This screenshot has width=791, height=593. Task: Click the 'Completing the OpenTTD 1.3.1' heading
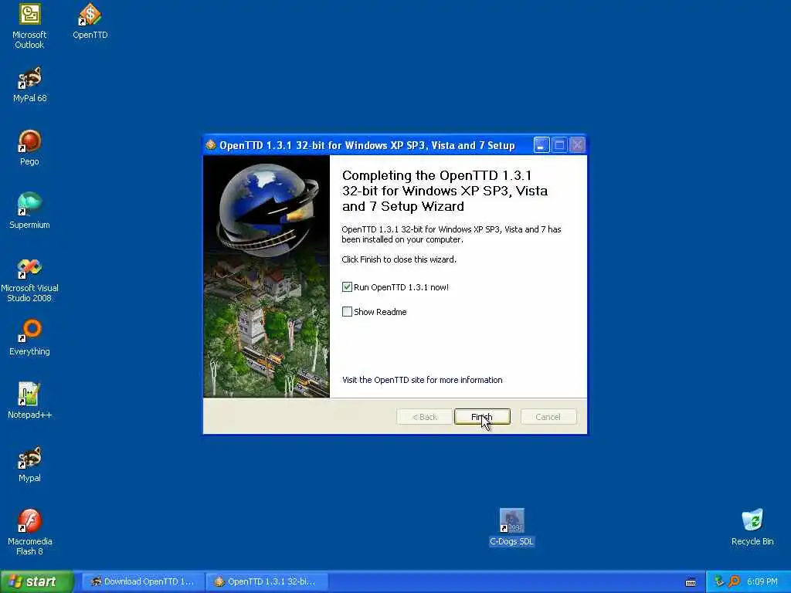444,191
